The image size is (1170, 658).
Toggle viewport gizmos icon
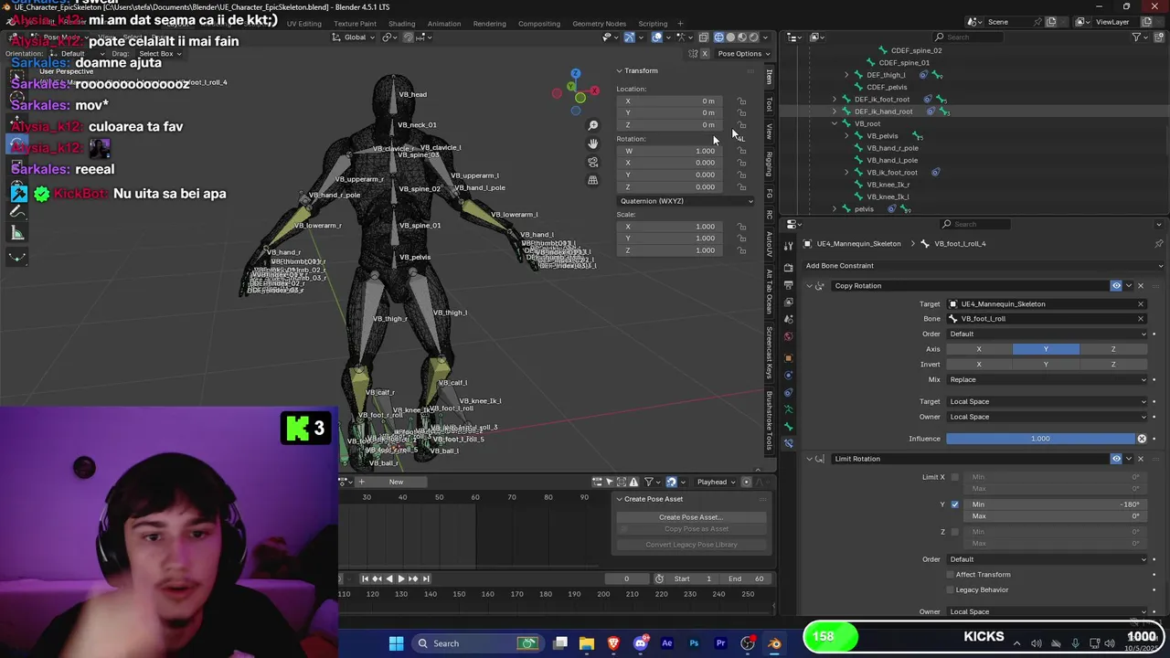(630, 37)
